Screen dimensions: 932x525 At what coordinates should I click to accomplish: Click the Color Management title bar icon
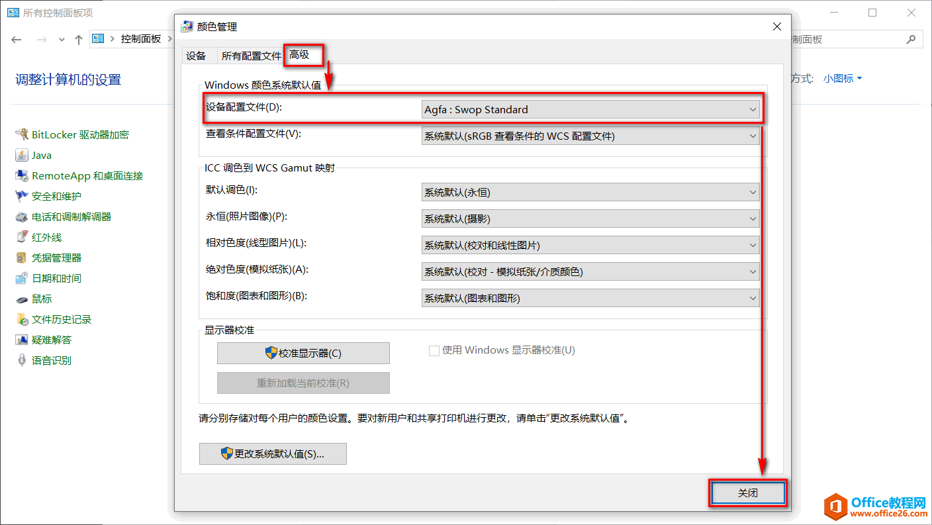tap(187, 26)
